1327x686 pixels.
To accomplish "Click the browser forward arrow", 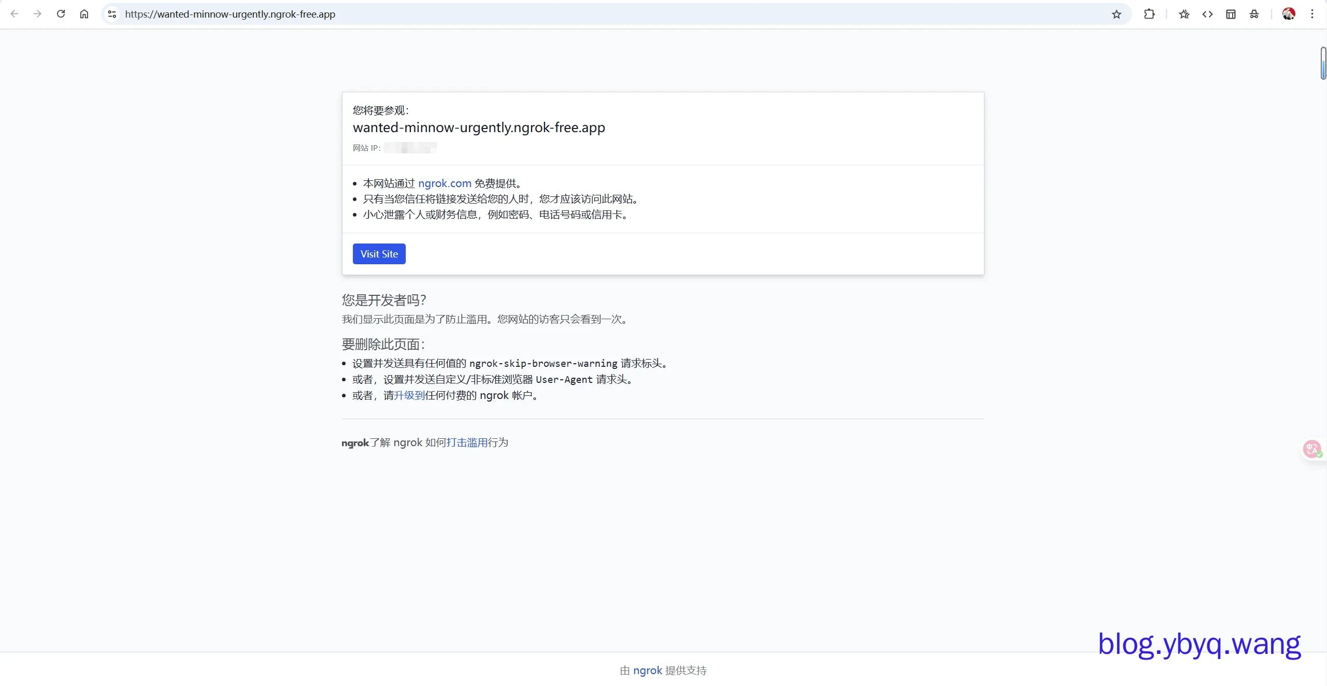I will [x=37, y=14].
